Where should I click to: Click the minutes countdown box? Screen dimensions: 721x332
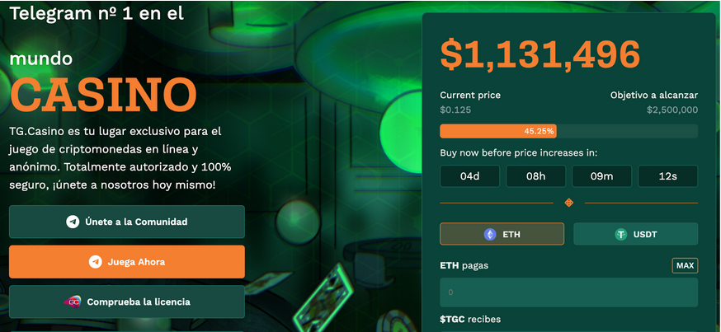click(x=601, y=176)
